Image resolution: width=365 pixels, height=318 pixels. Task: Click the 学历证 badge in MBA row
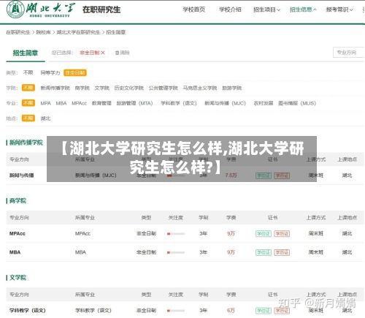(x=282, y=252)
